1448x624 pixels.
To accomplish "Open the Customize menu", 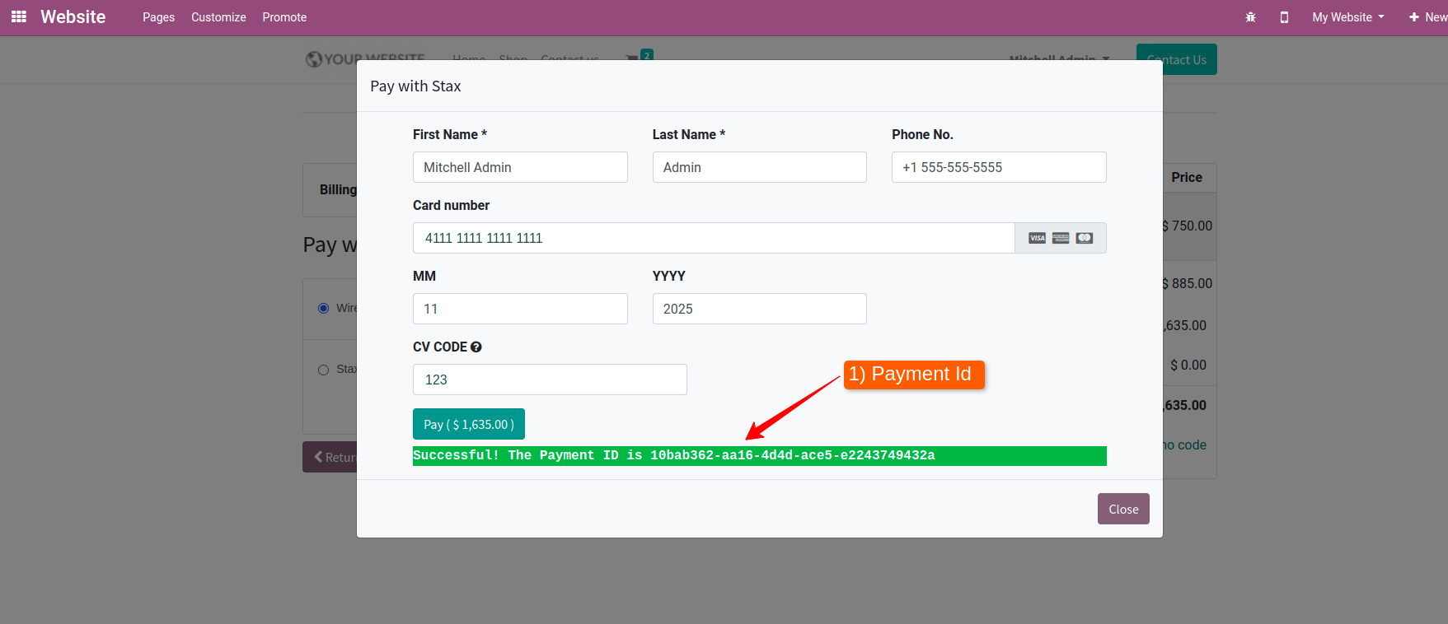I will click(x=218, y=17).
